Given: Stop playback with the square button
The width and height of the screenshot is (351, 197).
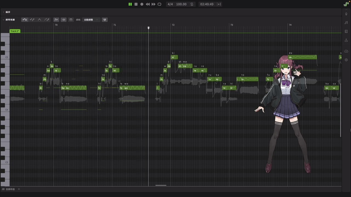Looking at the screenshot, I should (136, 4).
